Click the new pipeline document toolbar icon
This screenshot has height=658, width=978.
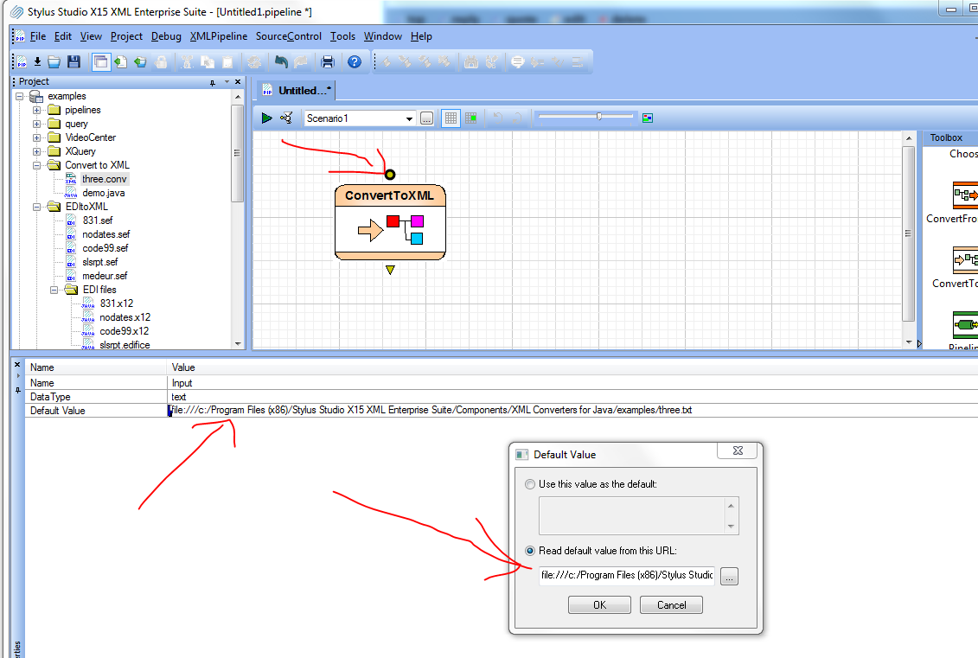tap(22, 61)
